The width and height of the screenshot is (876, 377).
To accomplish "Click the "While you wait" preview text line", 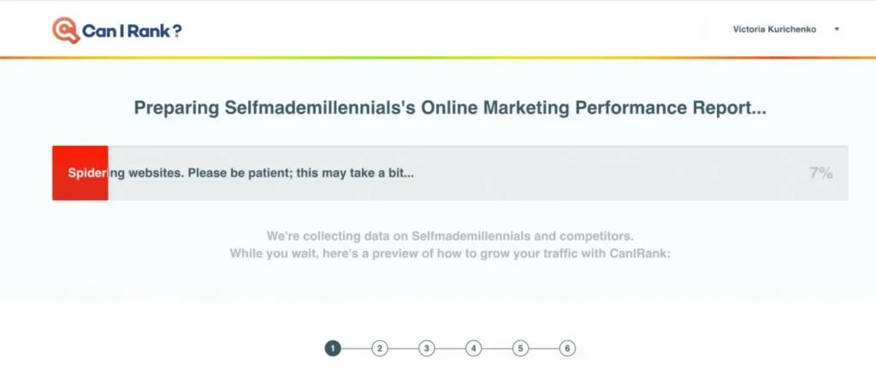I will (450, 254).
